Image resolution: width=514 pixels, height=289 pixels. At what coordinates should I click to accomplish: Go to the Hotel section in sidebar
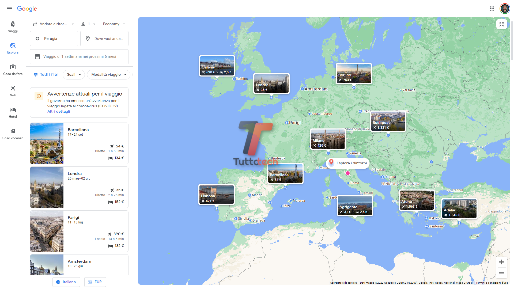[13, 112]
